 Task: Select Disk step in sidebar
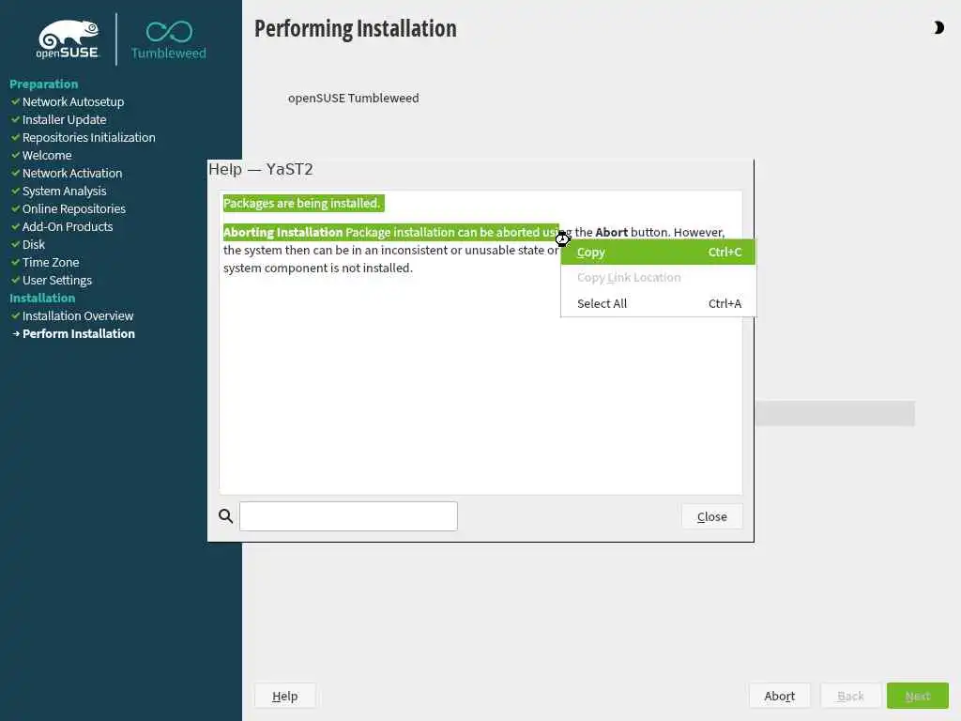[x=34, y=244]
